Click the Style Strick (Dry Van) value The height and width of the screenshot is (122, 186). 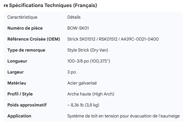click(88, 50)
